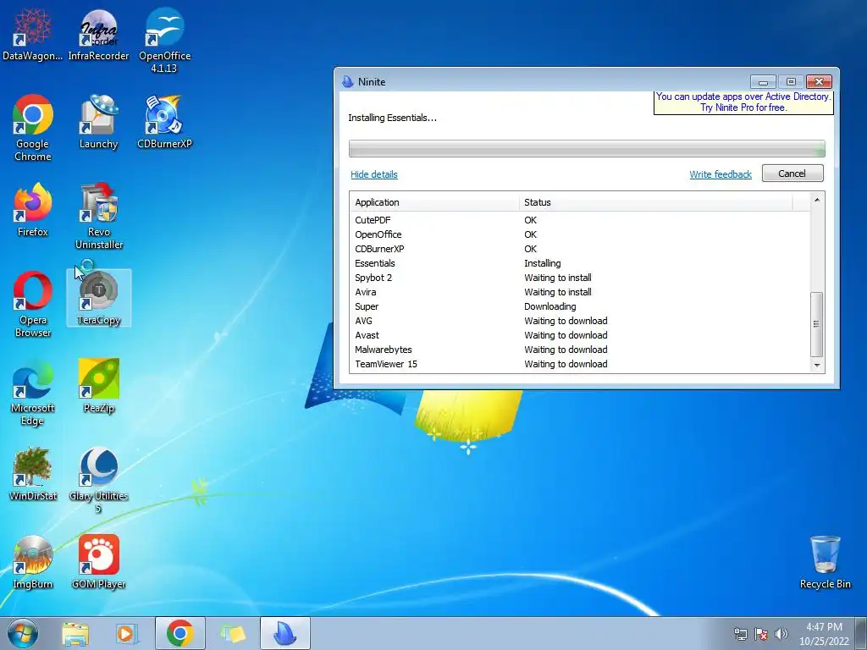The image size is (867, 650).
Task: Click the Ninite Pro Active Directory tooltip
Action: click(x=743, y=102)
